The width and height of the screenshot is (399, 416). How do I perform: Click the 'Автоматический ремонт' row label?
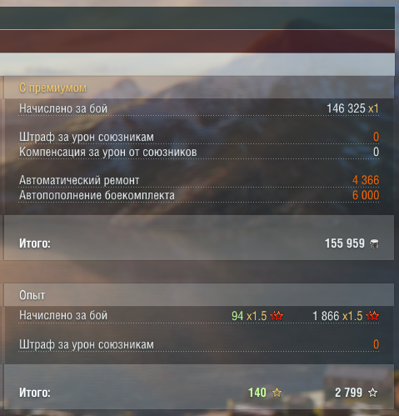pos(79,180)
